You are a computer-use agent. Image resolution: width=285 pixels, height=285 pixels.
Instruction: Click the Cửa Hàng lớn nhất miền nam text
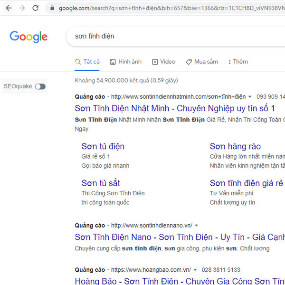[247, 156]
